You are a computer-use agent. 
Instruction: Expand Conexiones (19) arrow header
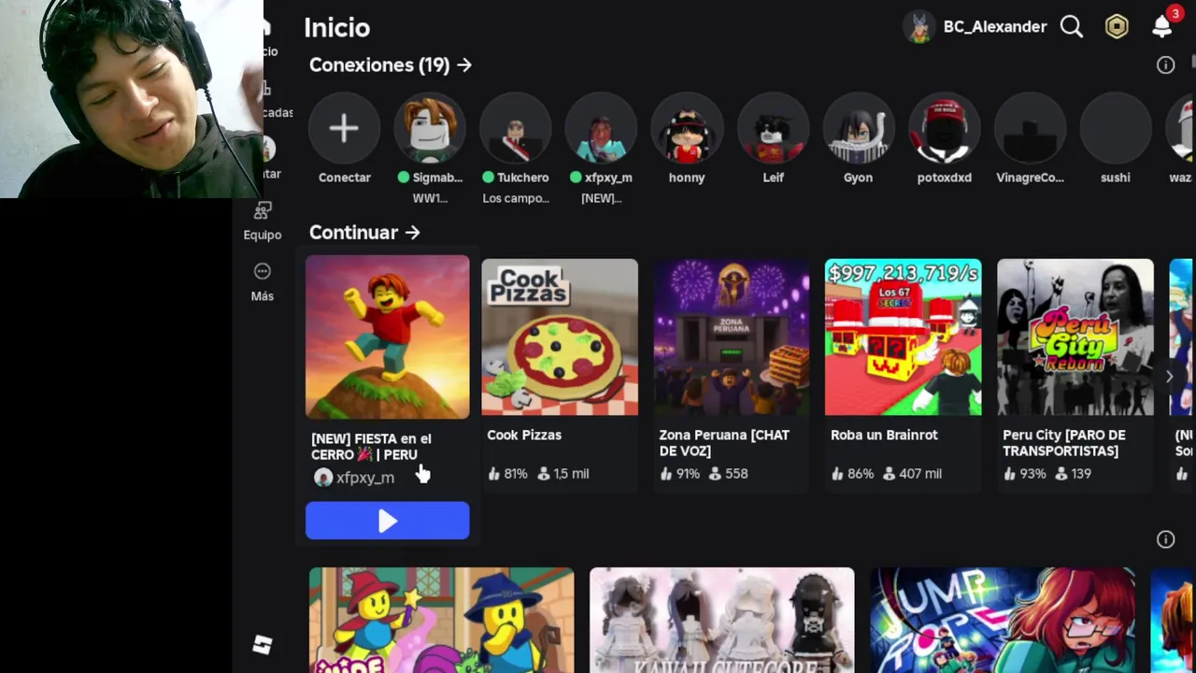391,64
